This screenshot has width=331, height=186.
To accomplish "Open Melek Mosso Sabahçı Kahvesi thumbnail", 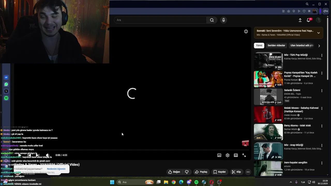I will (x=268, y=114).
